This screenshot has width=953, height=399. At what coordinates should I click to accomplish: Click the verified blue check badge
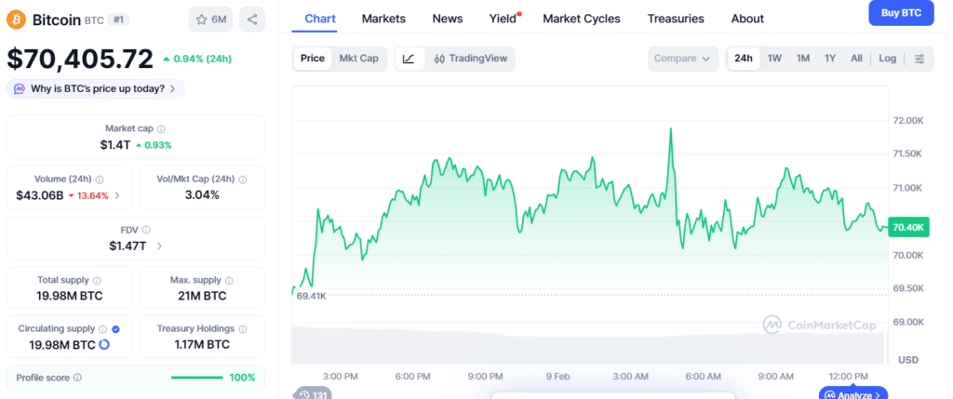[x=116, y=329]
